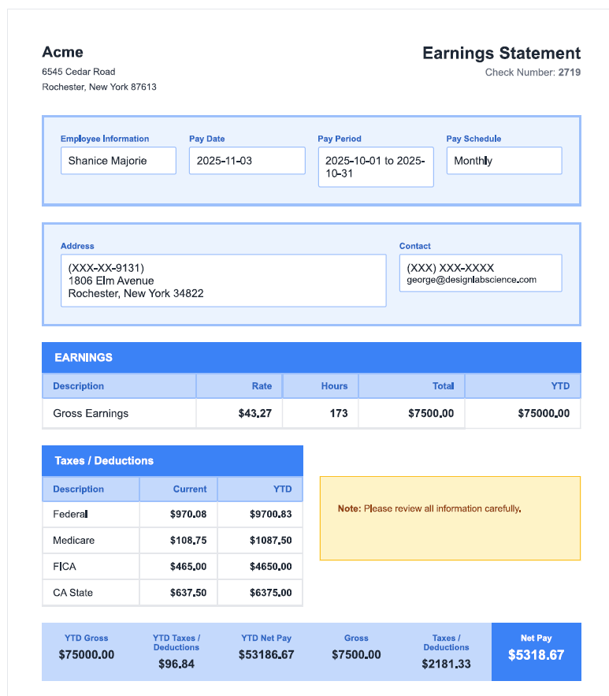Click the Net Pay $5318.67 summary box
Image resolution: width=609 pixels, height=696 pixels.
coord(536,651)
